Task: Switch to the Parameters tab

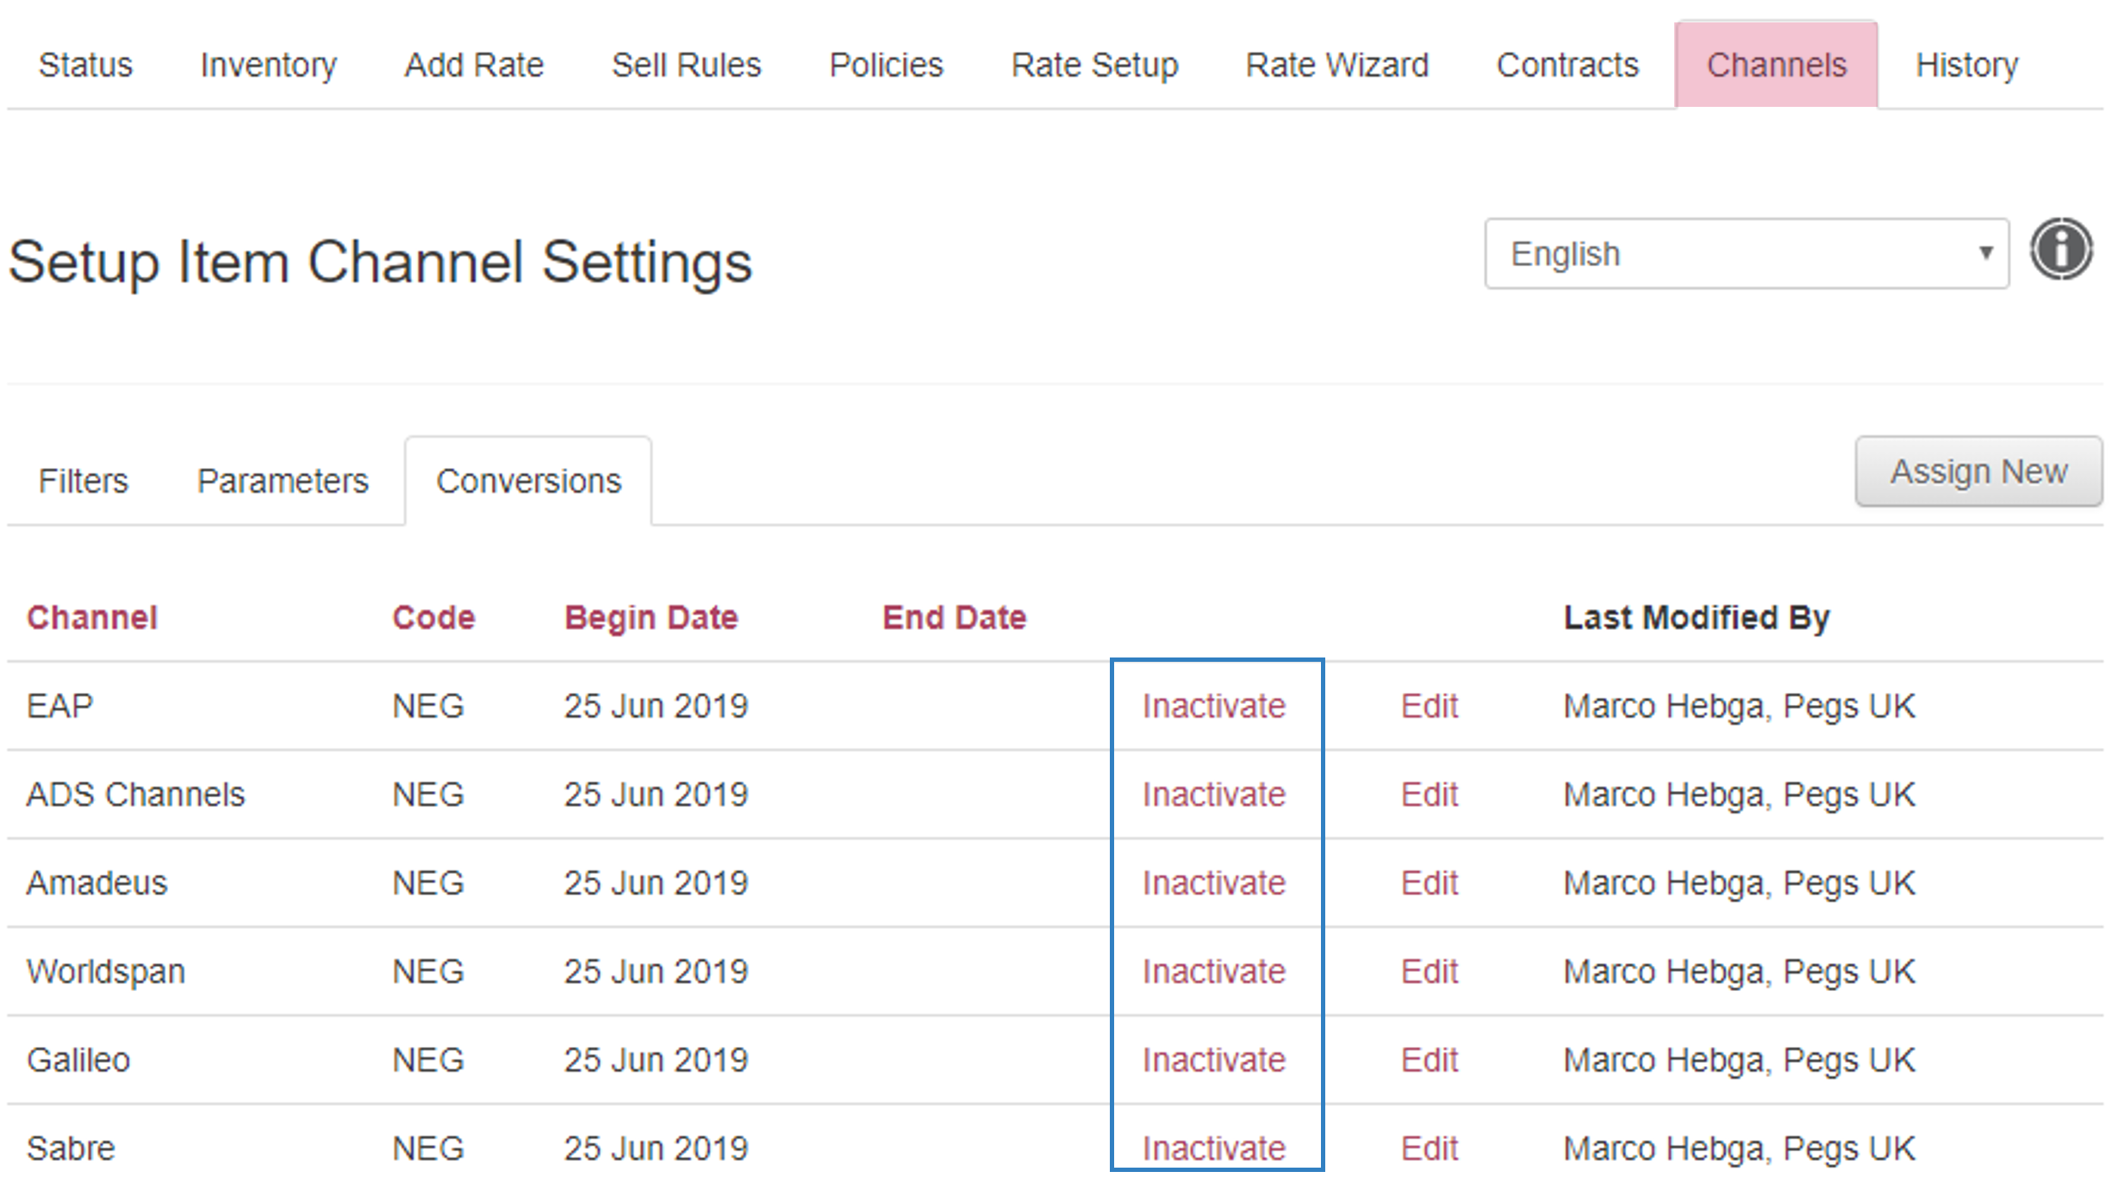Action: [x=283, y=481]
